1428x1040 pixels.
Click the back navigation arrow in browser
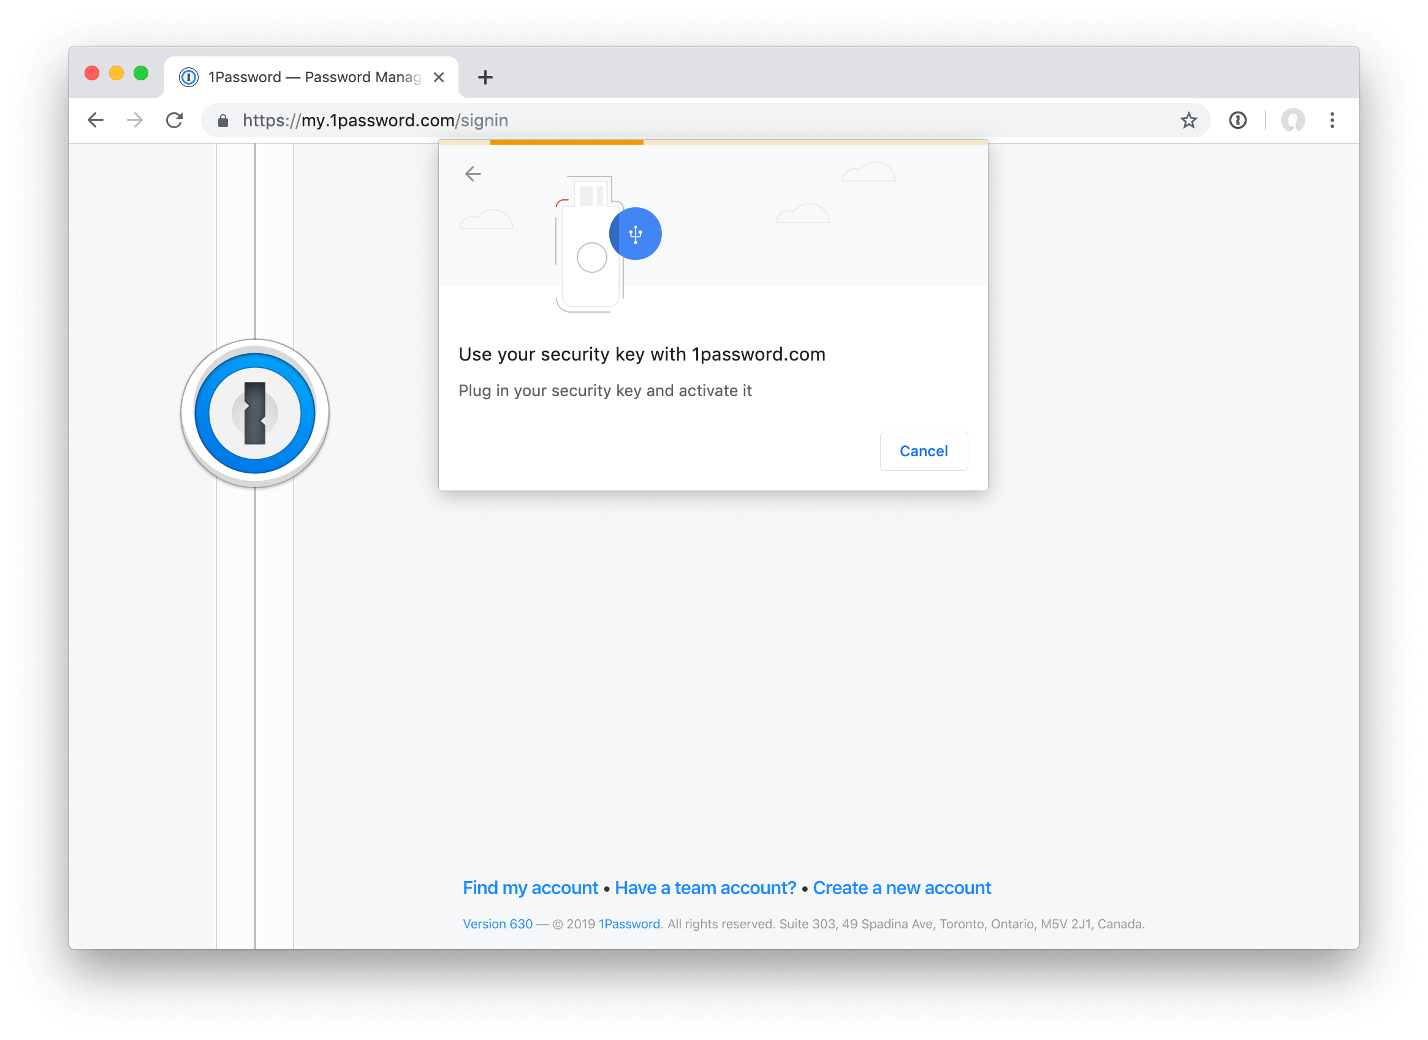click(x=96, y=121)
